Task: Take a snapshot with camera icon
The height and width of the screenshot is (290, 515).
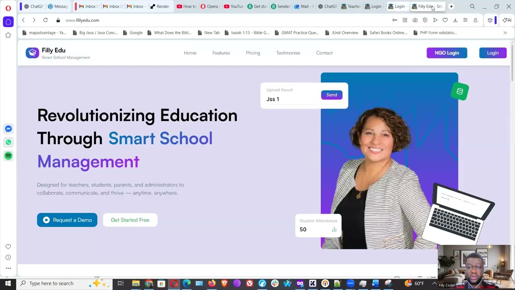Action: pos(415,20)
